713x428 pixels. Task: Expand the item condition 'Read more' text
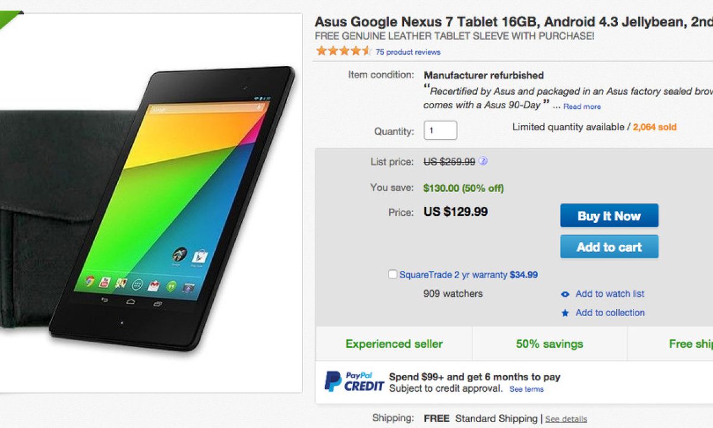(x=582, y=107)
